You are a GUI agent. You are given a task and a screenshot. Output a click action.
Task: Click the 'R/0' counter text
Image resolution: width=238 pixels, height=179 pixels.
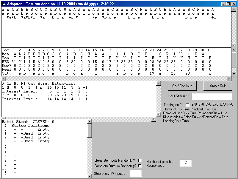coord(230,104)
